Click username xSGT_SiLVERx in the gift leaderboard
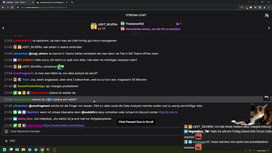This screenshot has height=153, width=272. coord(108,24)
